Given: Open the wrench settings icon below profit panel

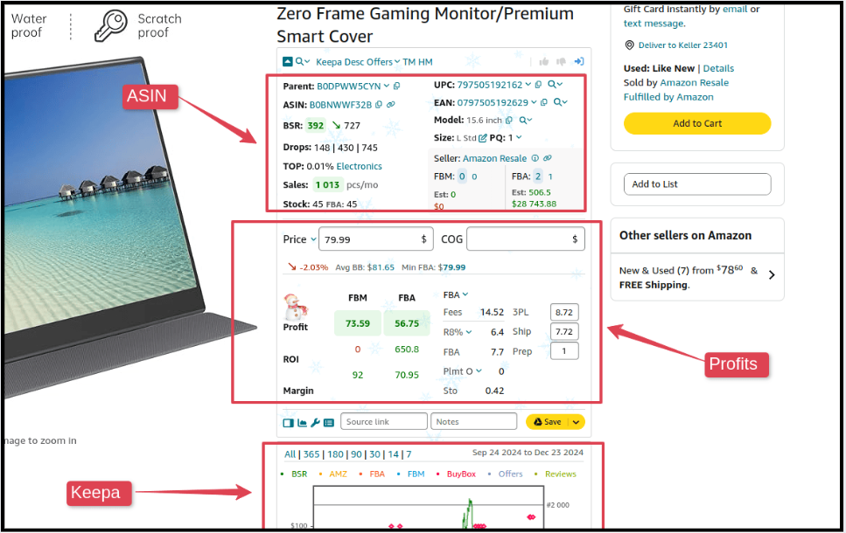Looking at the screenshot, I should (x=316, y=423).
